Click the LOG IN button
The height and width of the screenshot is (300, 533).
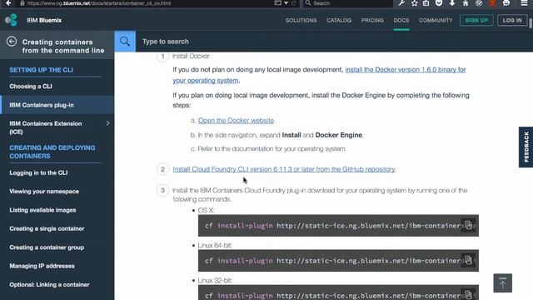(512, 20)
